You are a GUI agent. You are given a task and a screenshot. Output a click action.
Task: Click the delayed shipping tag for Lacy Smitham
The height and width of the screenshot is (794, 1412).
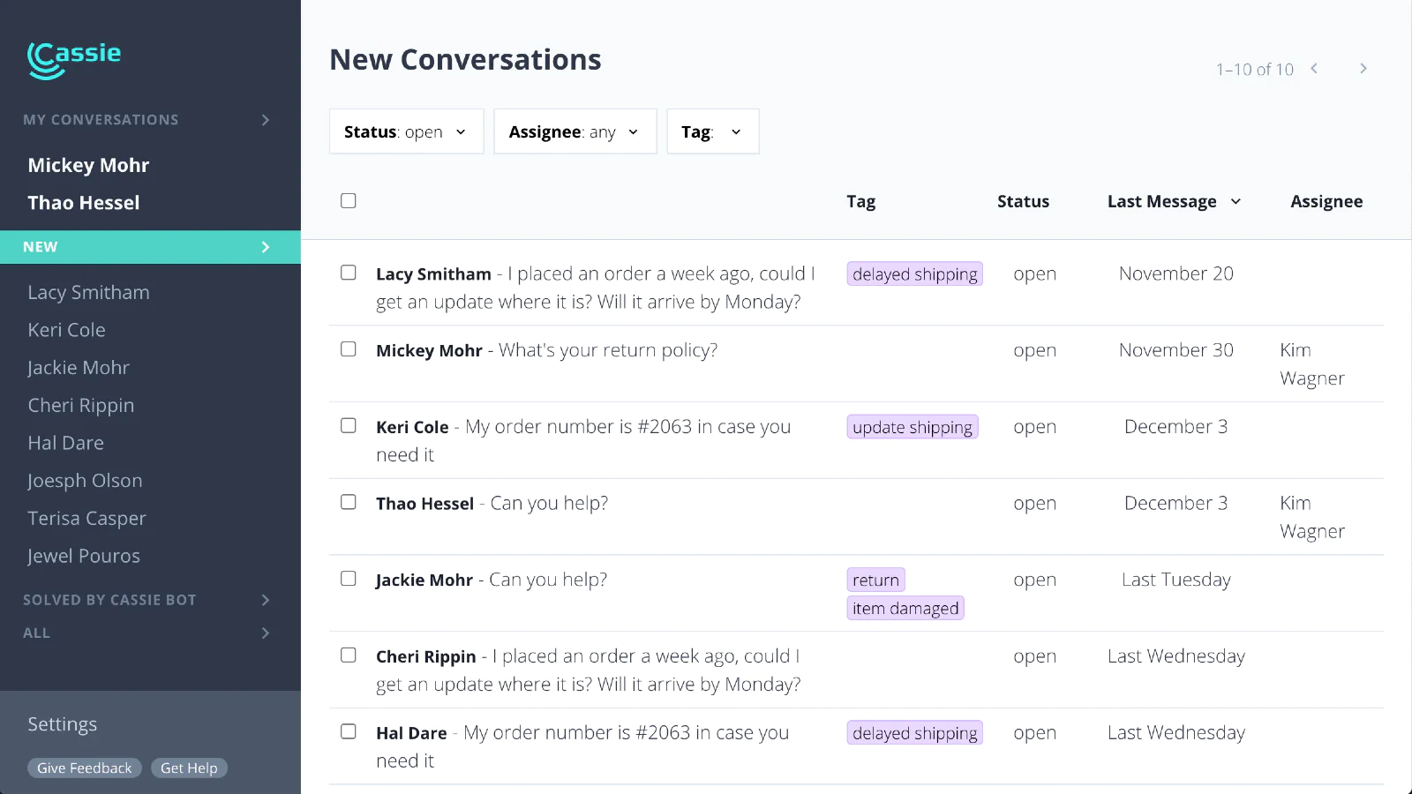[x=914, y=274]
